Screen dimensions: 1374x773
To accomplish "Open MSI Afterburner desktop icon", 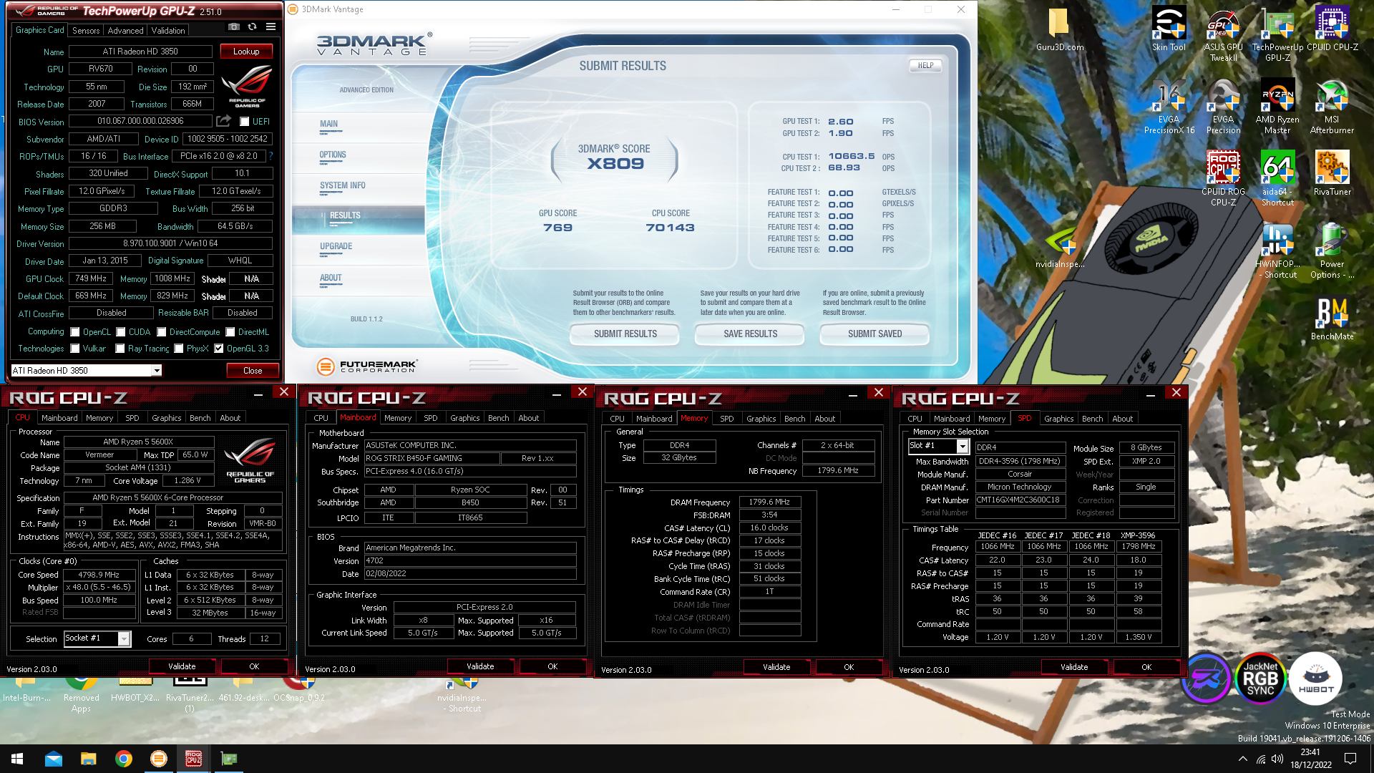I will [x=1332, y=107].
